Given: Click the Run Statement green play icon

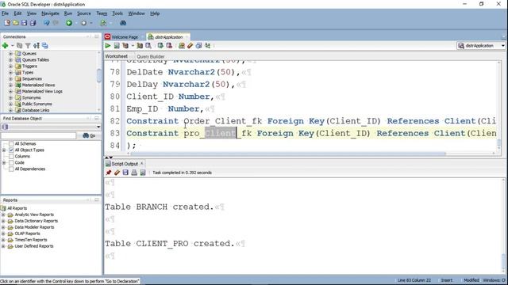Looking at the screenshot, I should pyautogui.click(x=108, y=46).
